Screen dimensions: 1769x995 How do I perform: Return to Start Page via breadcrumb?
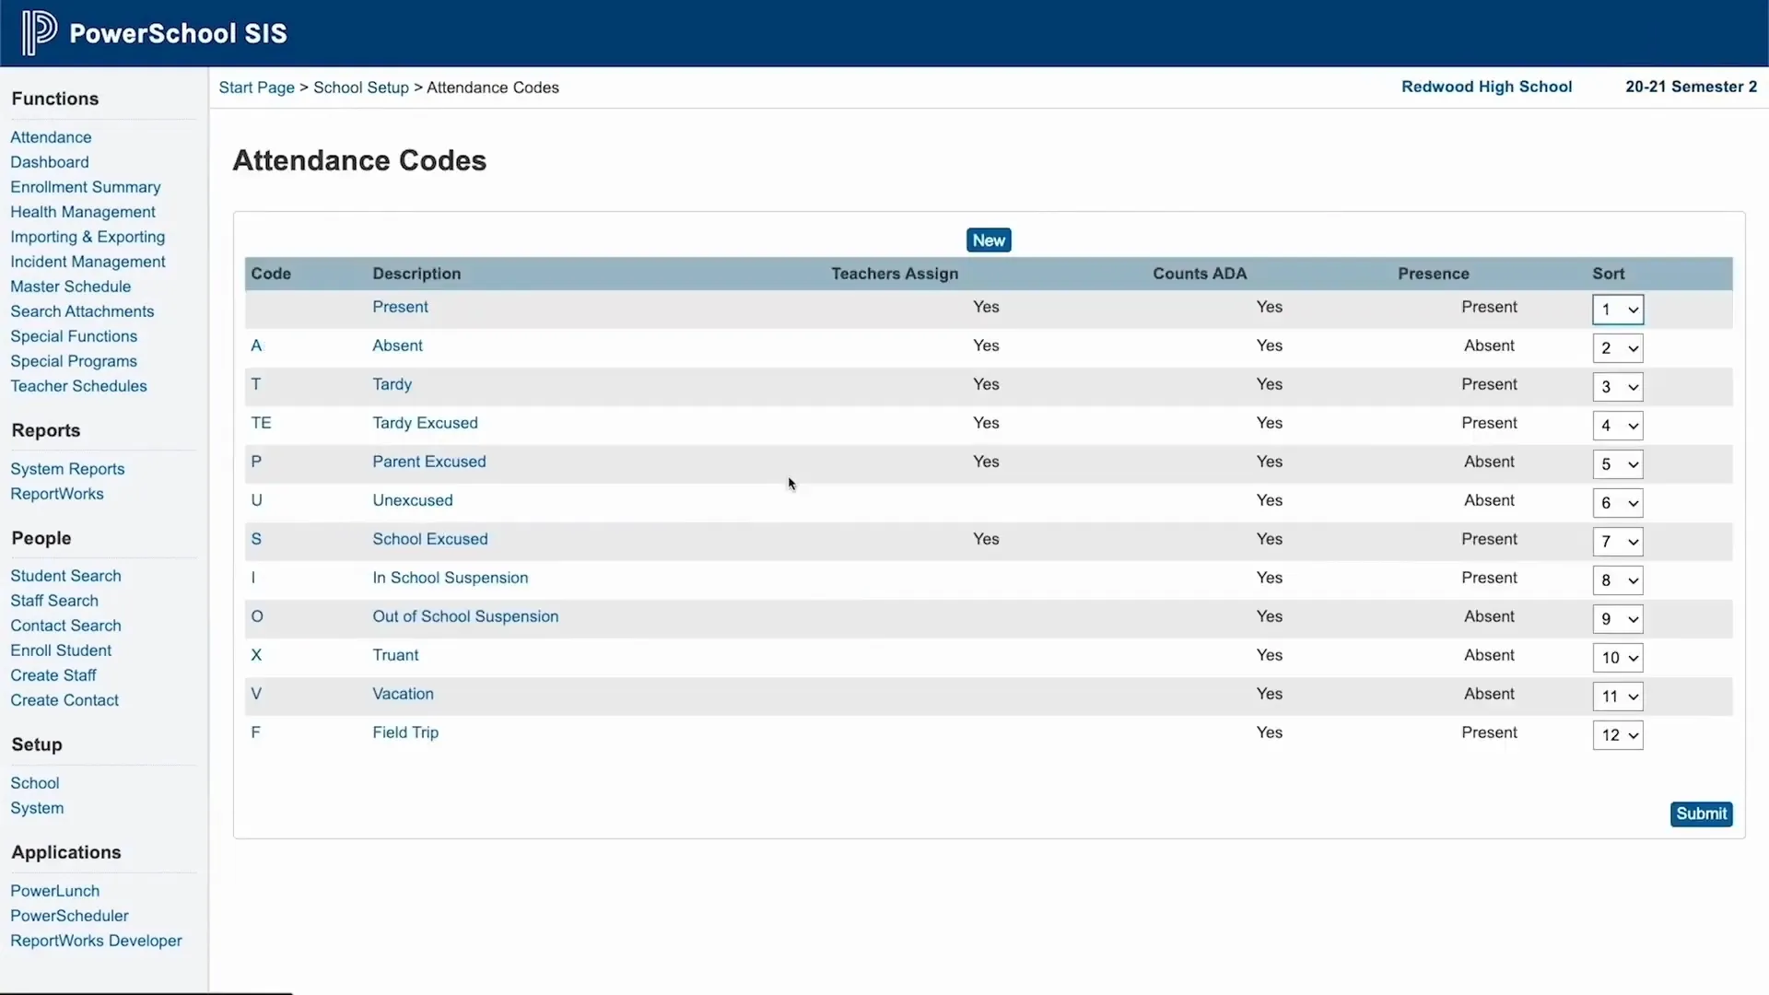(x=255, y=87)
